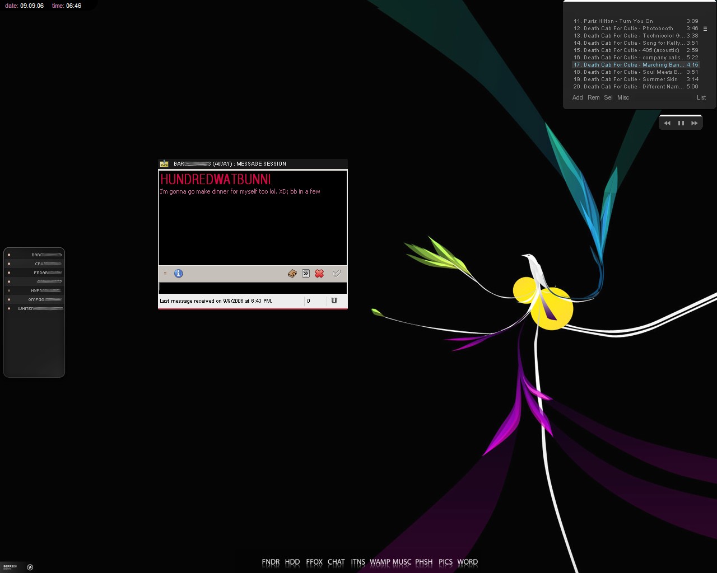
Task: Click the gray checkmark icon in chat toolbar
Action: [x=336, y=274]
